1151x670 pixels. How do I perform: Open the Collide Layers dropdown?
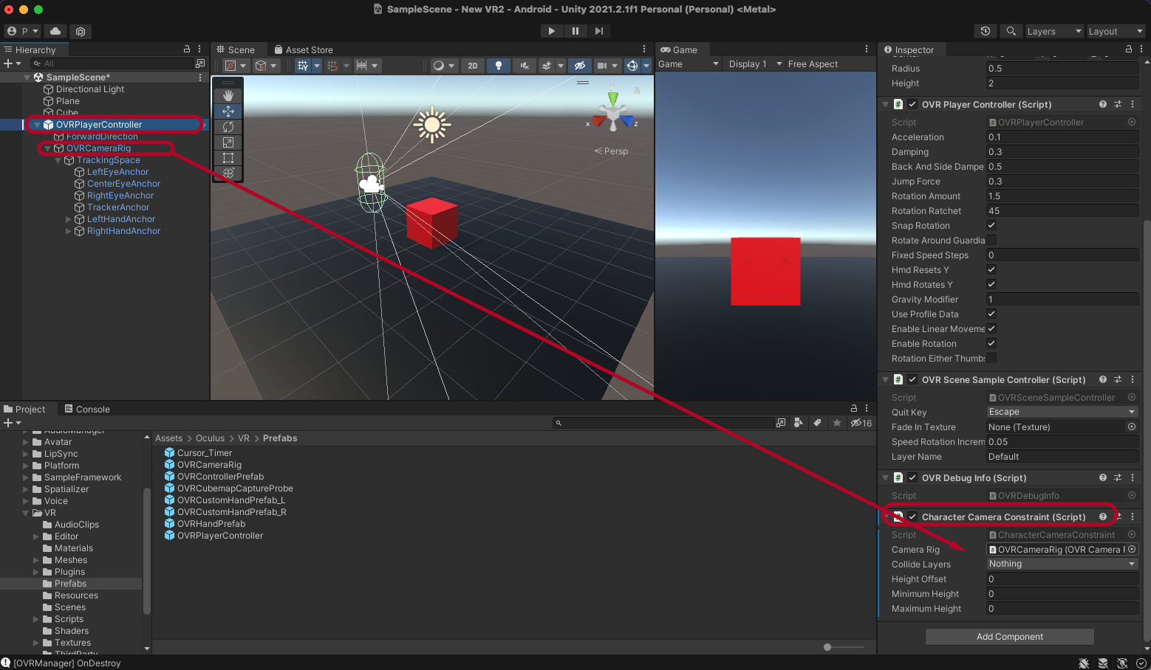click(1062, 564)
